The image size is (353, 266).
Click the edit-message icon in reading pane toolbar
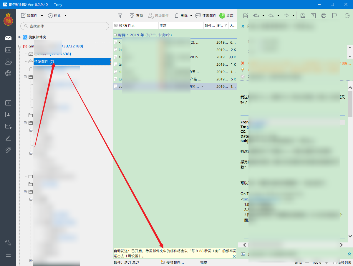pyautogui.click(x=245, y=16)
